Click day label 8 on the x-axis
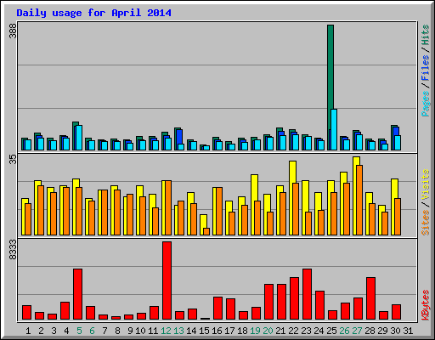The image size is (435, 340). pyautogui.click(x=117, y=331)
